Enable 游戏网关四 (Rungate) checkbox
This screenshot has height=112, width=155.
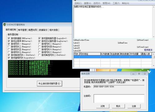click(x=39, y=47)
